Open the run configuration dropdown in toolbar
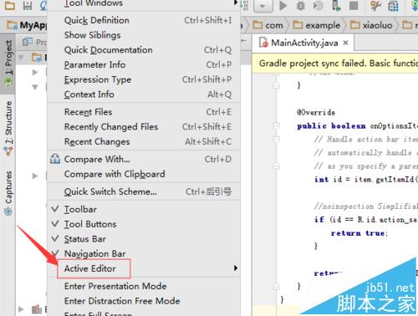Viewport: 418px width, 316px height. 263,6
